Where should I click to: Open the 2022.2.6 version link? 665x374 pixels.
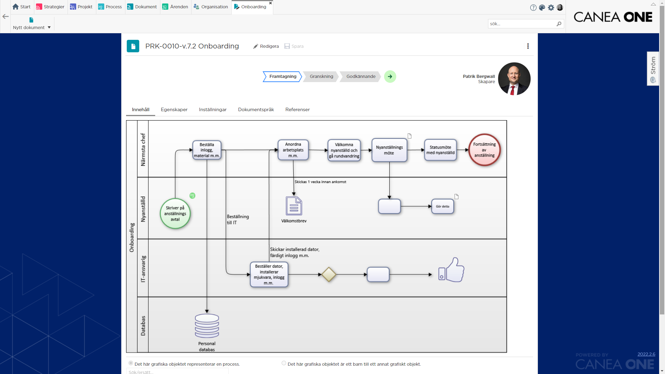646,354
